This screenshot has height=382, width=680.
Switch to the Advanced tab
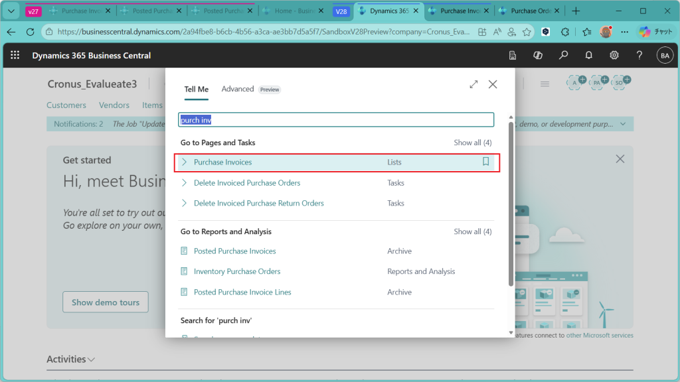point(238,89)
